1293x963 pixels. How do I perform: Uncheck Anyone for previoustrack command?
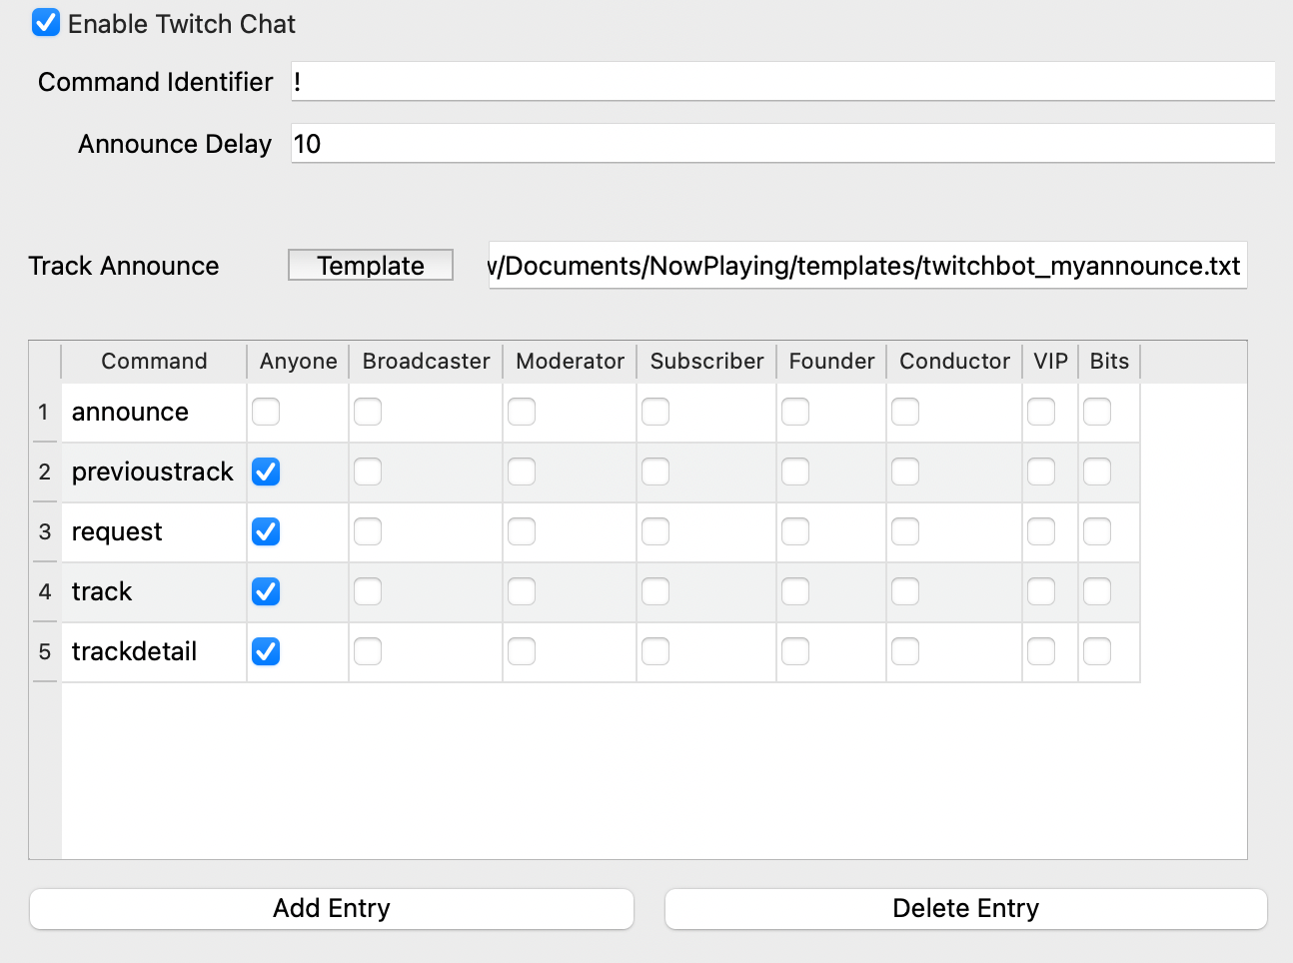point(266,472)
